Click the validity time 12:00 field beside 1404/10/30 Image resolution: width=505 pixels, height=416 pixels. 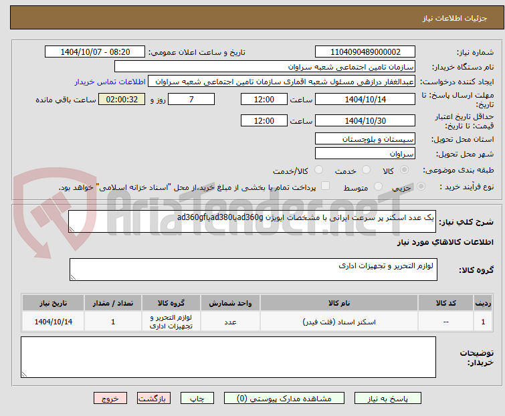point(264,121)
